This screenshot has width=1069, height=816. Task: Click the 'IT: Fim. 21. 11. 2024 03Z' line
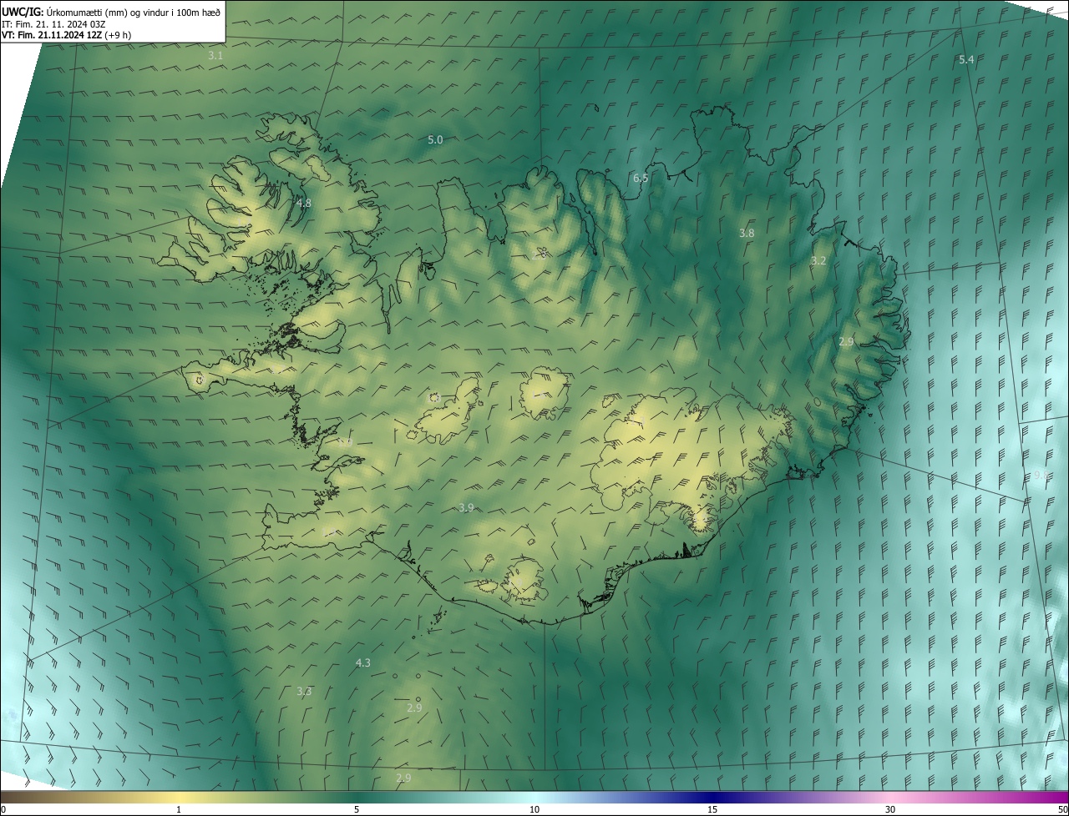[x=53, y=23]
